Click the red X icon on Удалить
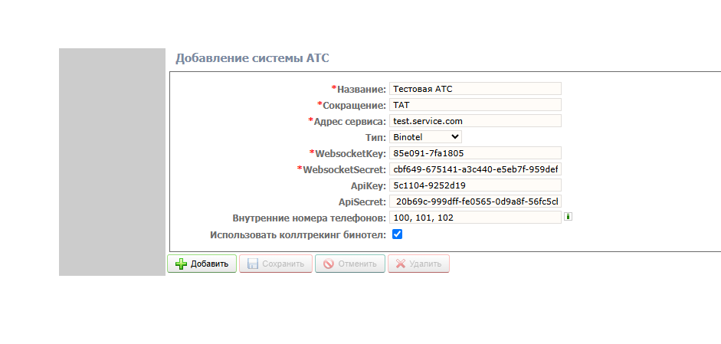Screen dimensions: 721x344 400,264
